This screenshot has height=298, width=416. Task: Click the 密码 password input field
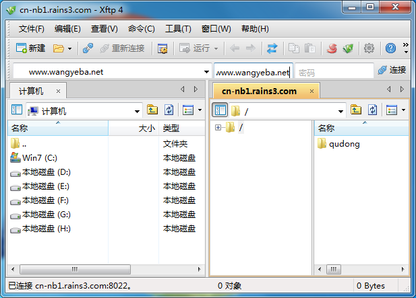pos(334,71)
